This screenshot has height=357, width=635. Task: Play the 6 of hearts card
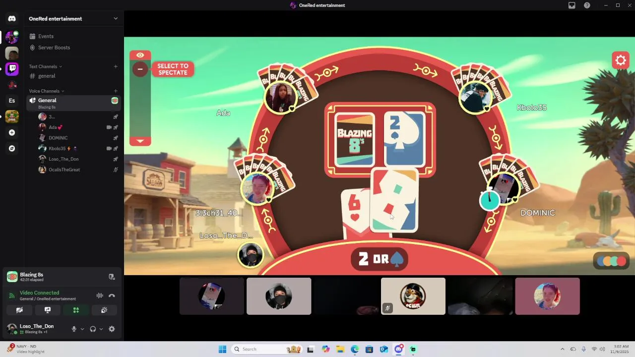click(x=355, y=213)
